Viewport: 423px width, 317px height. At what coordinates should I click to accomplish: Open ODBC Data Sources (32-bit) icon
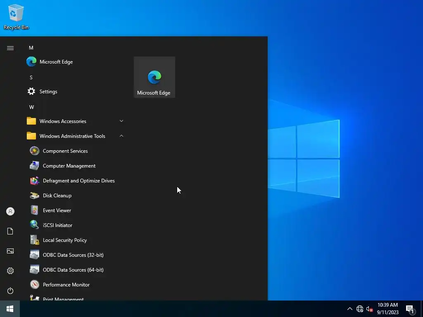coord(35,255)
